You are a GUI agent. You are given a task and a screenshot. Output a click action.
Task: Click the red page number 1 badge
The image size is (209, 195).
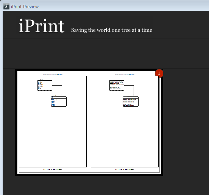pyautogui.click(x=159, y=73)
